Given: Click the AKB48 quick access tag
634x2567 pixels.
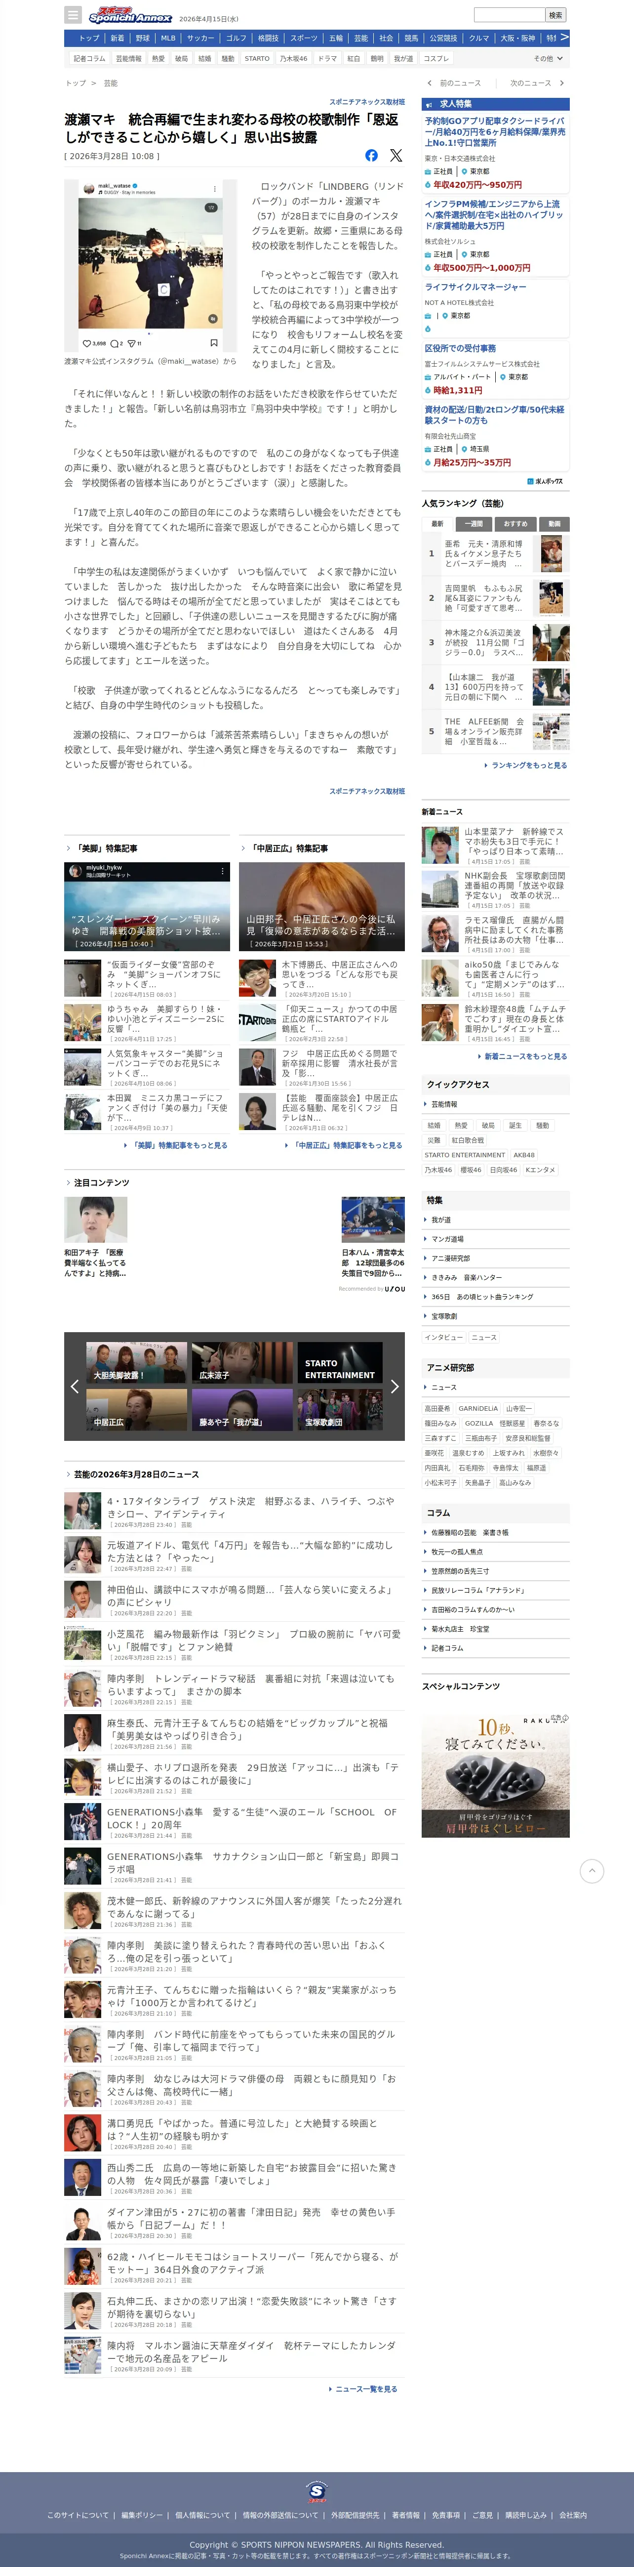Looking at the screenshot, I should 523,1155.
